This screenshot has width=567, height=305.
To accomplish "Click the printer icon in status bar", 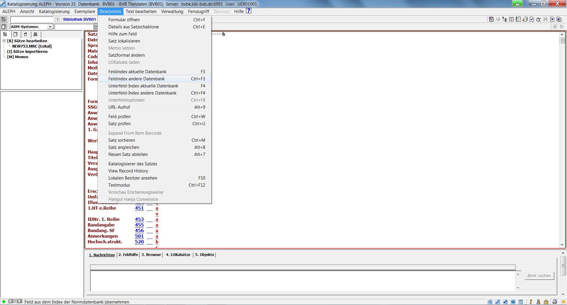I will pos(554,302).
